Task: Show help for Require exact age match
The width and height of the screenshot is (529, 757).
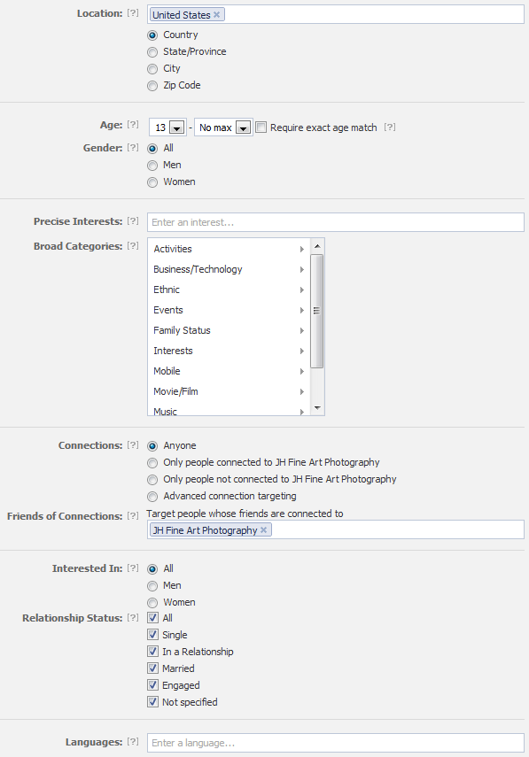Action: coord(390,127)
